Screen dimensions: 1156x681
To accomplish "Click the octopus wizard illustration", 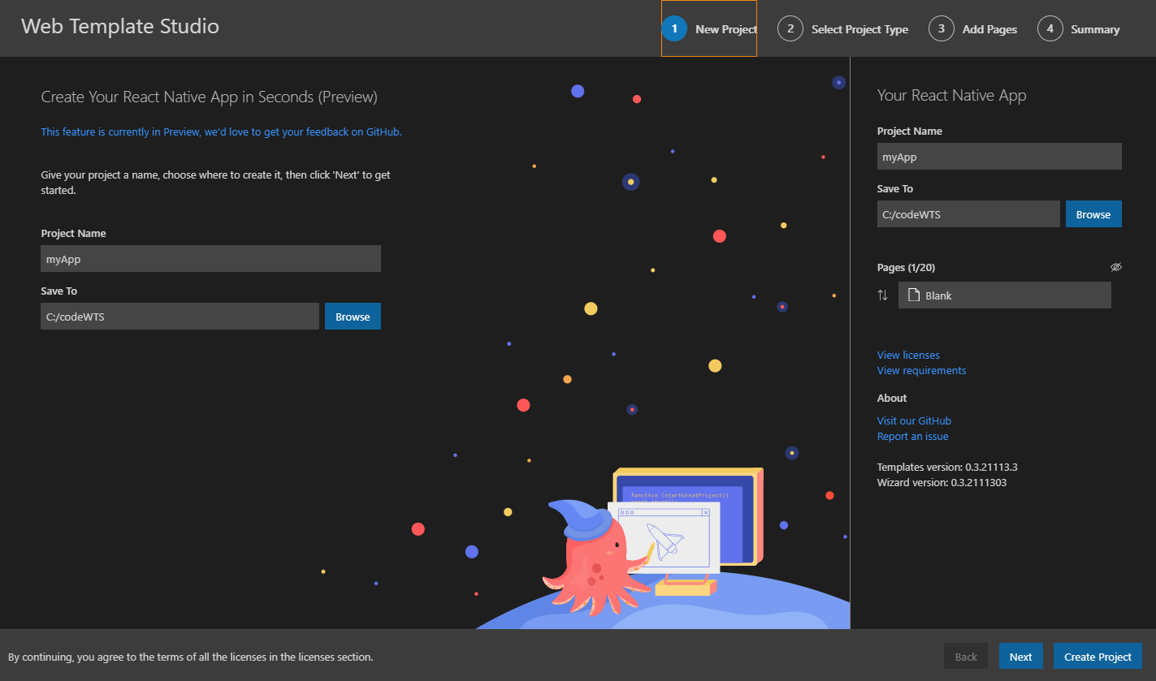I will (597, 557).
